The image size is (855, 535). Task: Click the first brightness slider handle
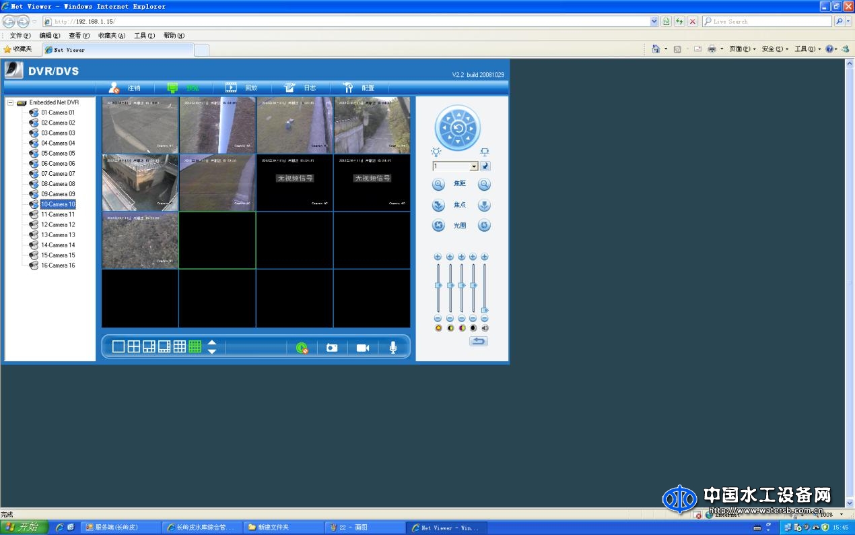click(438, 286)
